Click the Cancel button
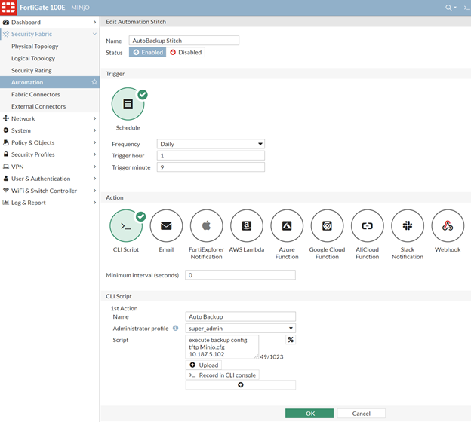Viewport: 471px width, 422px height. [x=361, y=414]
